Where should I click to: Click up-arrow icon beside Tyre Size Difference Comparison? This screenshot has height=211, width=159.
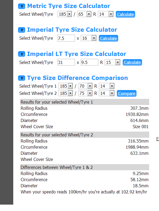21,78
